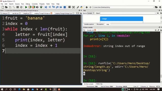
Task: Click the grayed-out Save file icon
Action: (x=10, y=7)
